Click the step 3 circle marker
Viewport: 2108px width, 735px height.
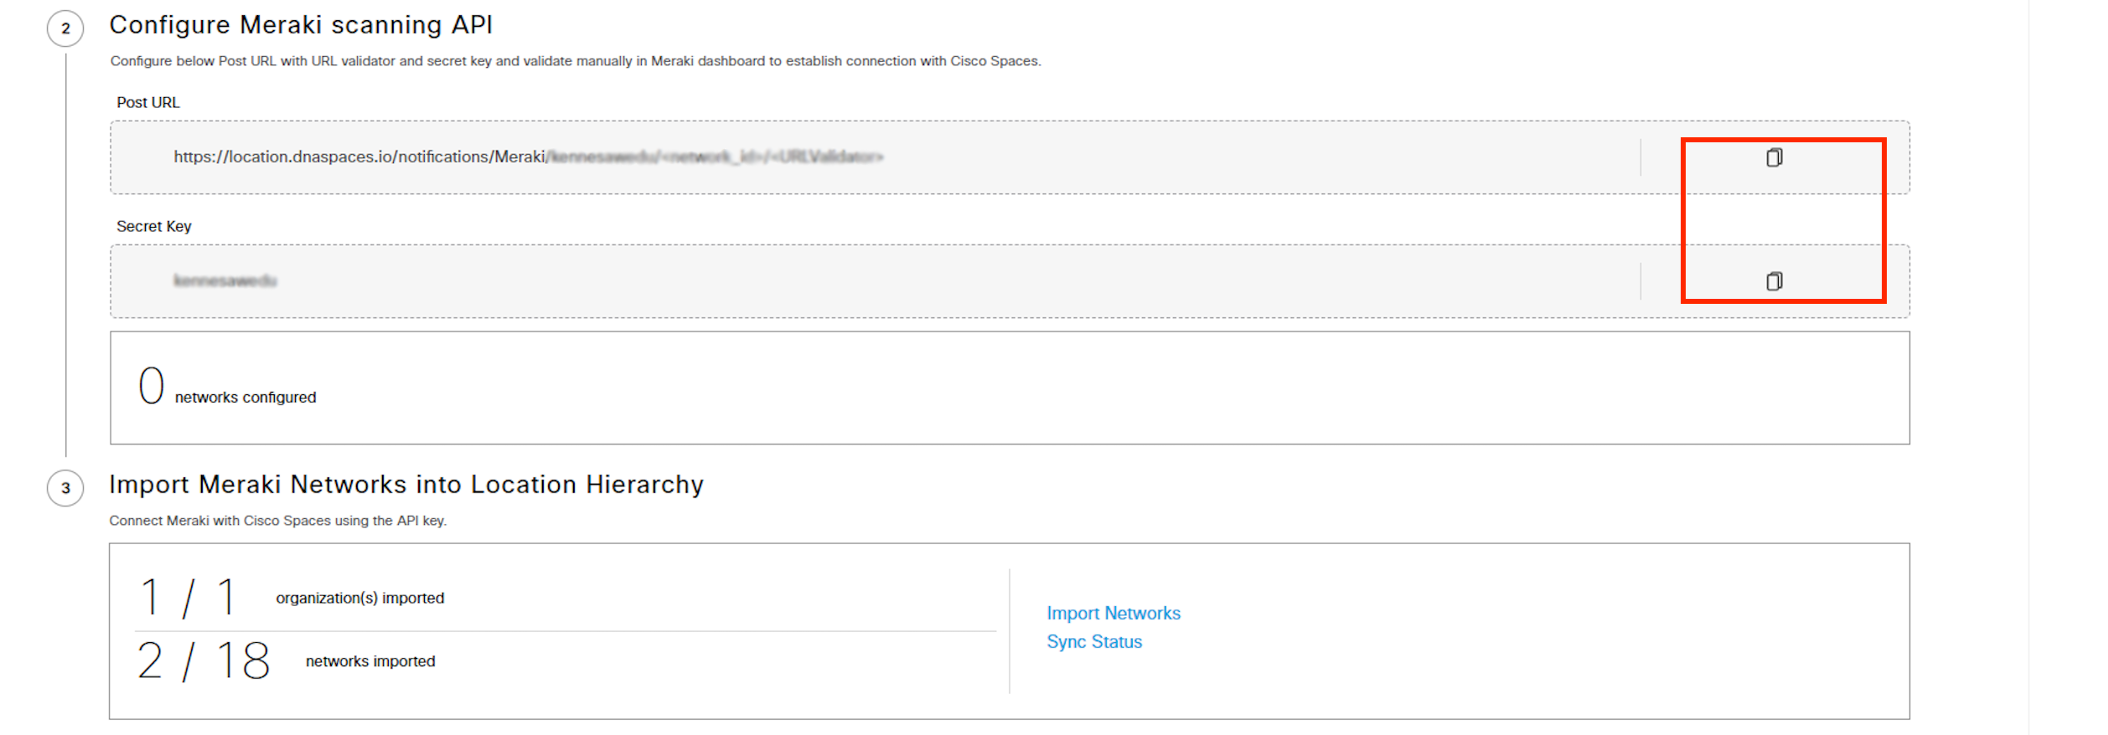click(x=65, y=488)
